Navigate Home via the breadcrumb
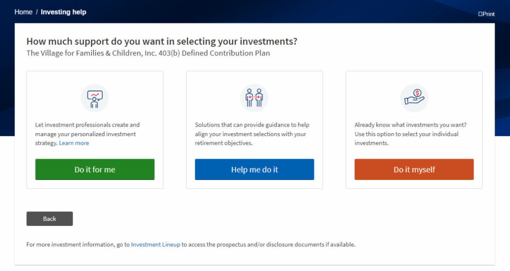Screen dimensions: 510x271 pos(23,12)
